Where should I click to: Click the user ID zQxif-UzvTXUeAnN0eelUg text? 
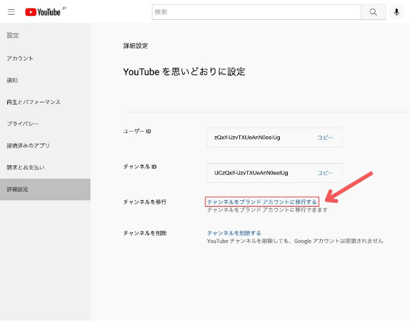click(247, 138)
